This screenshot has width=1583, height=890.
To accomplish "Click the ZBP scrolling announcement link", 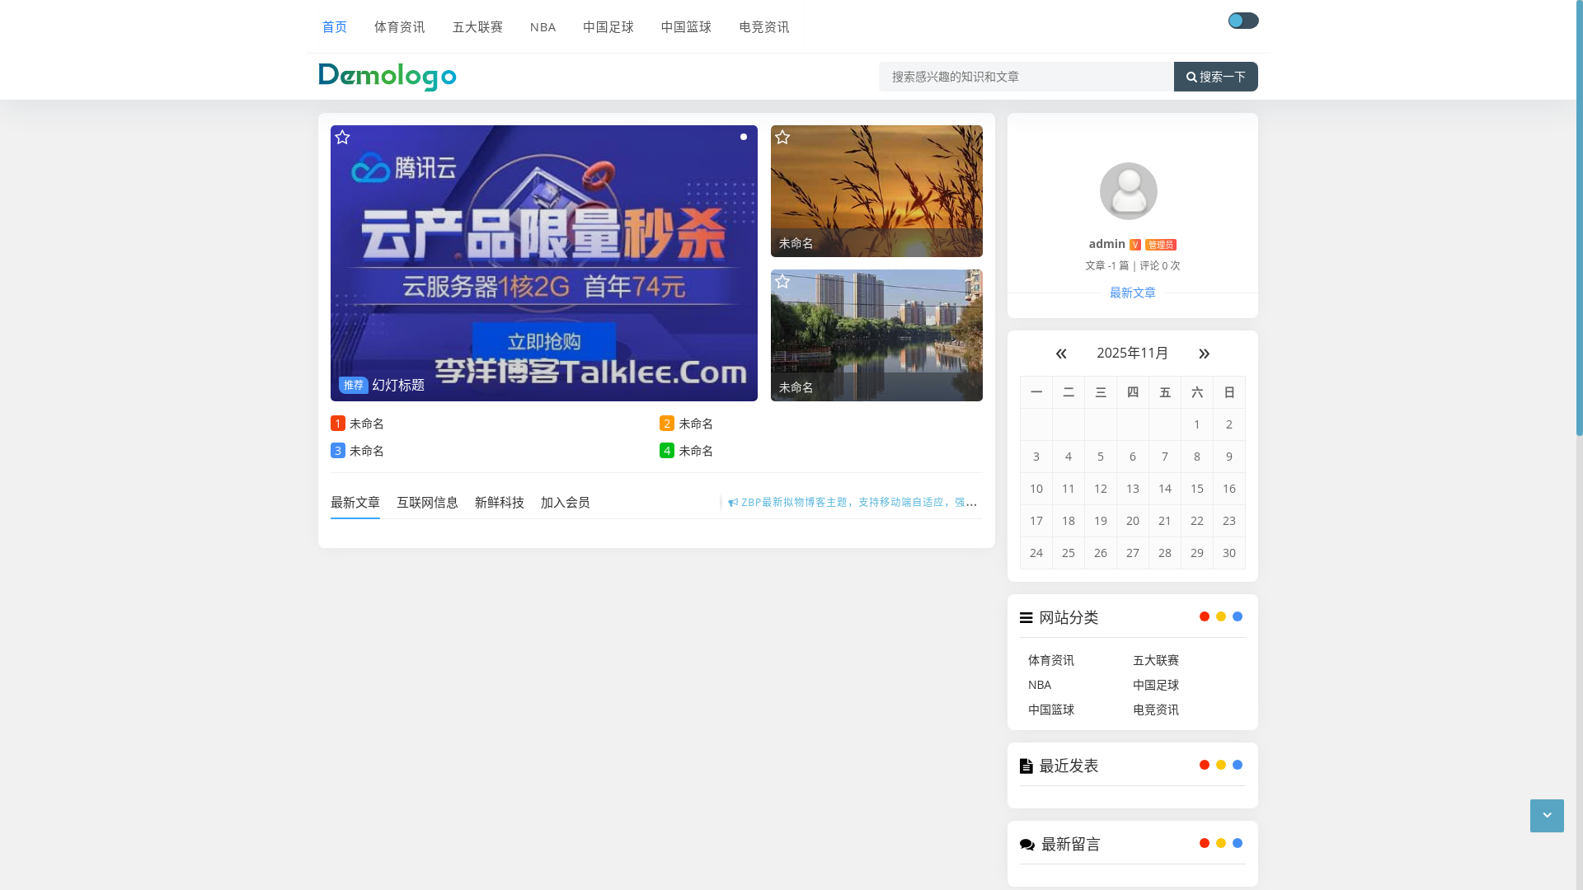I will point(859,503).
